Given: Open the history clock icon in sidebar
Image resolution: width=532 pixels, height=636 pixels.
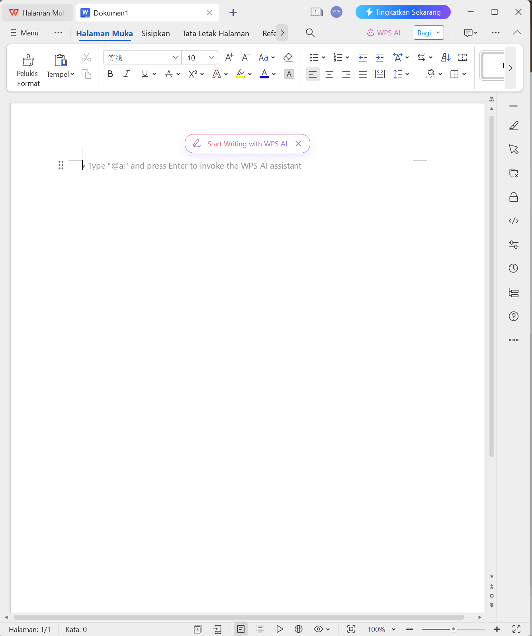Looking at the screenshot, I should pyautogui.click(x=514, y=268).
